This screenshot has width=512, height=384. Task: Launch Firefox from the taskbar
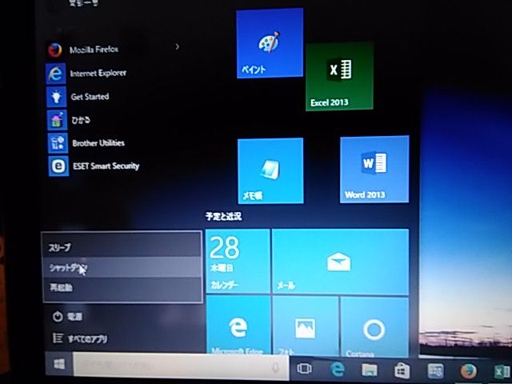(x=469, y=371)
